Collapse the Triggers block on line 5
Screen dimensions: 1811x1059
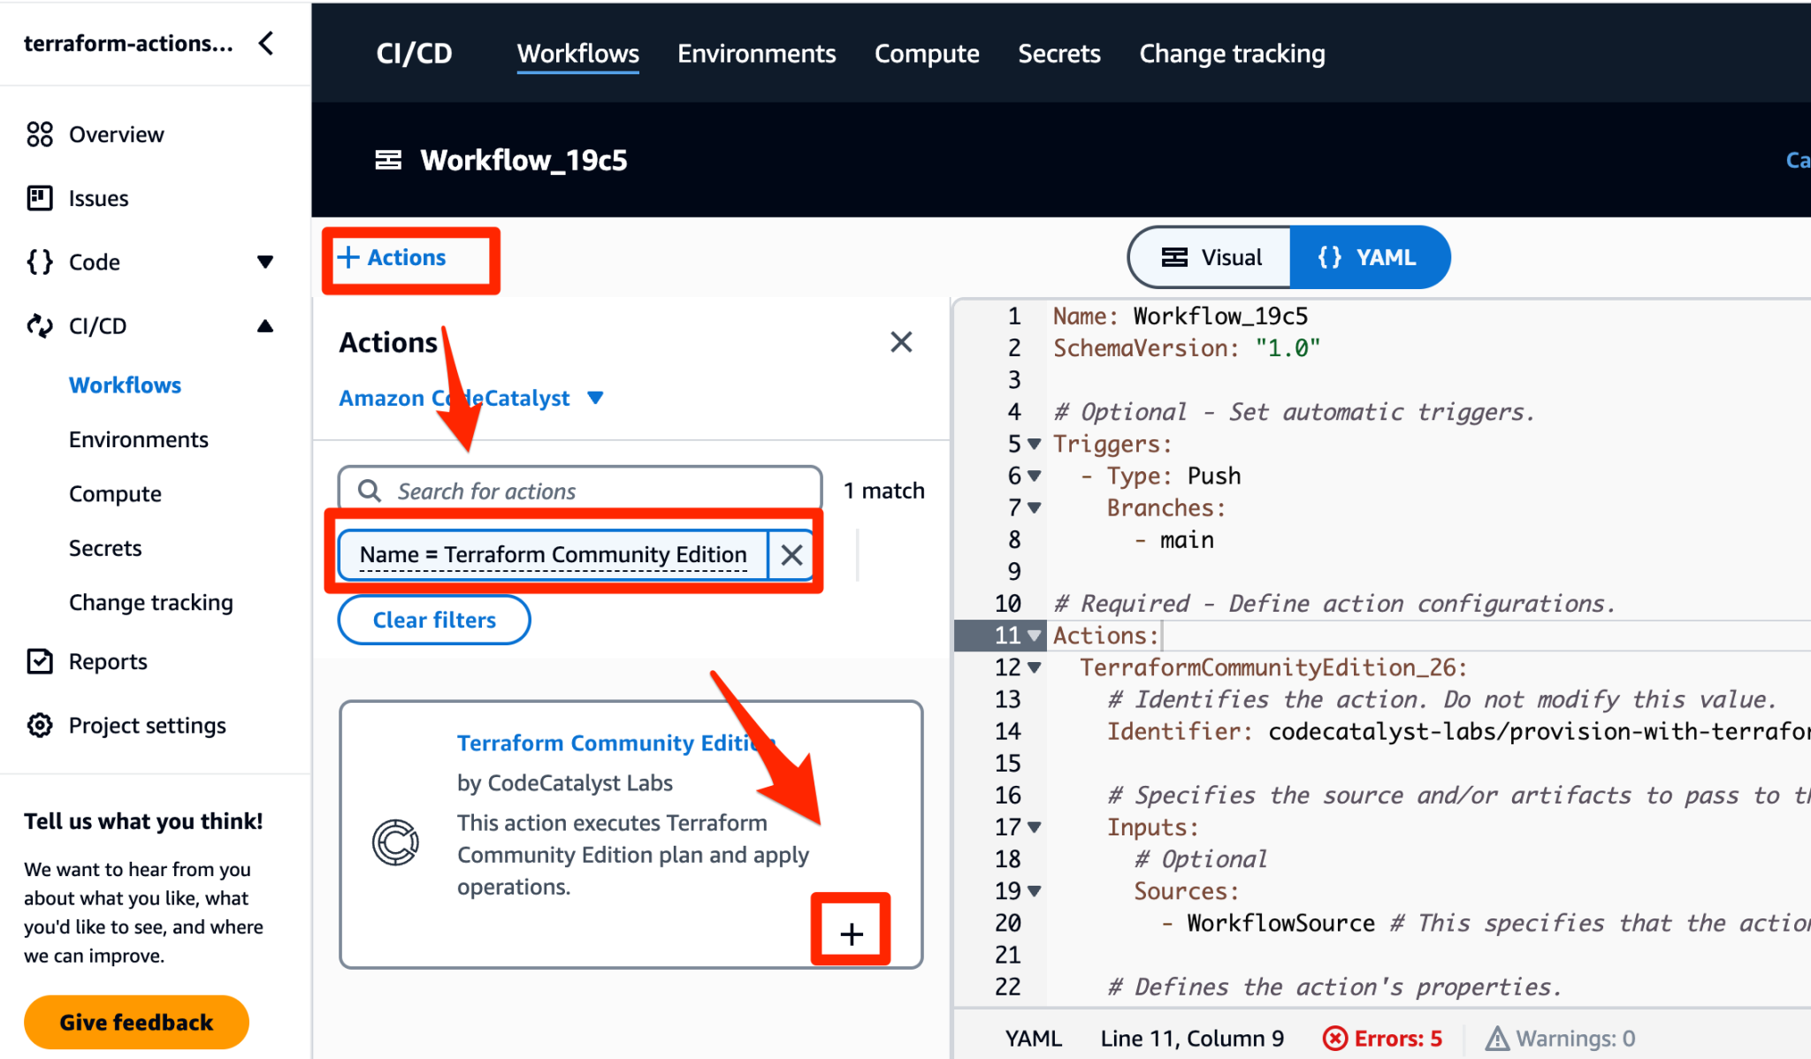coord(1034,444)
